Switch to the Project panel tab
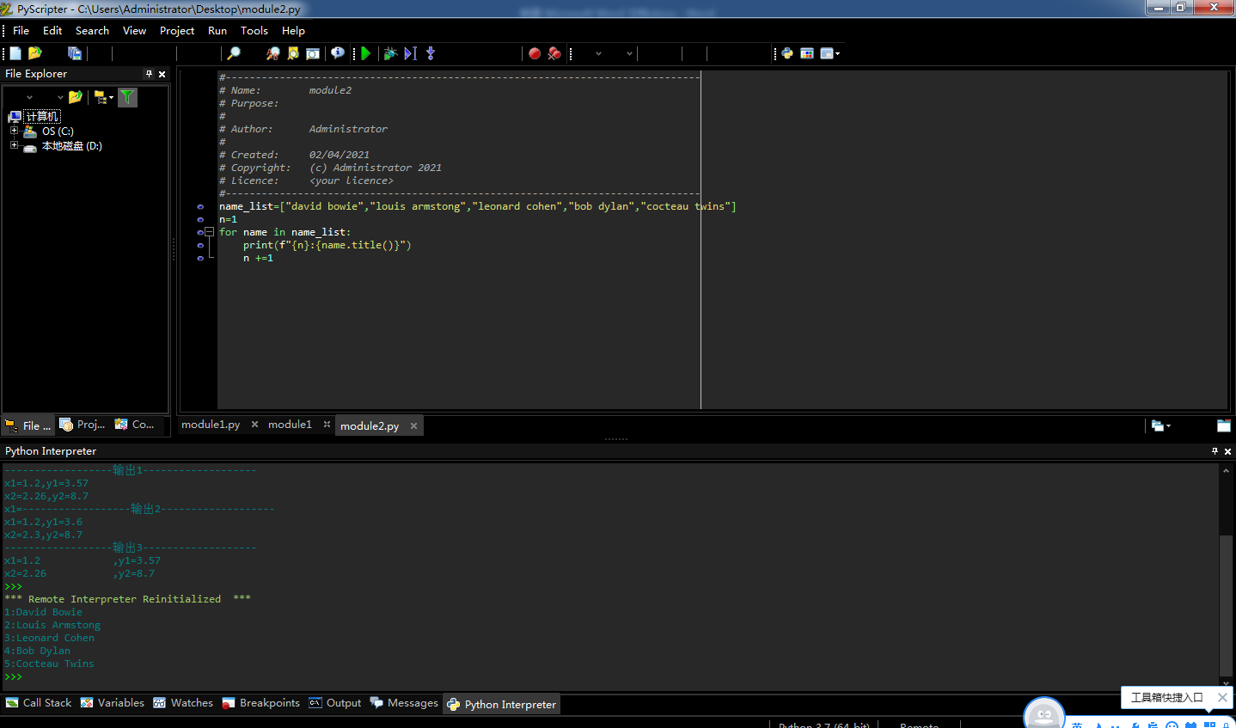1236x728 pixels. click(83, 425)
